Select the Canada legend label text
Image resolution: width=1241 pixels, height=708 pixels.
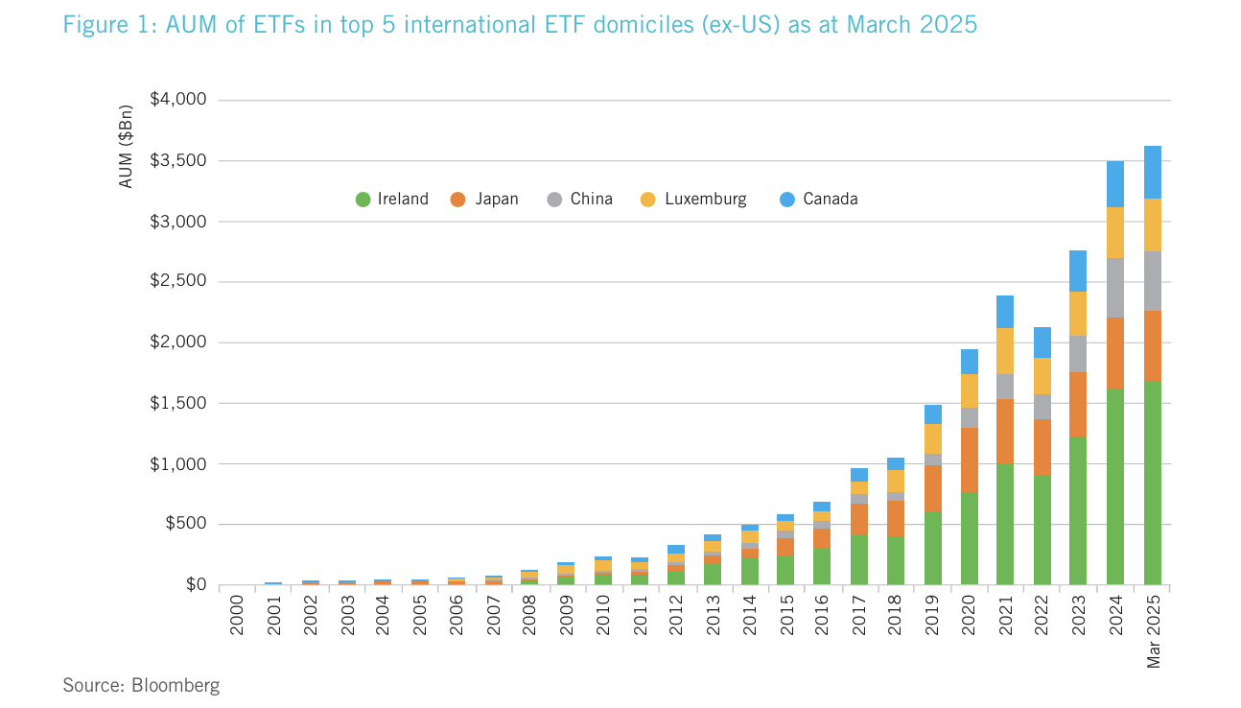[x=830, y=200]
